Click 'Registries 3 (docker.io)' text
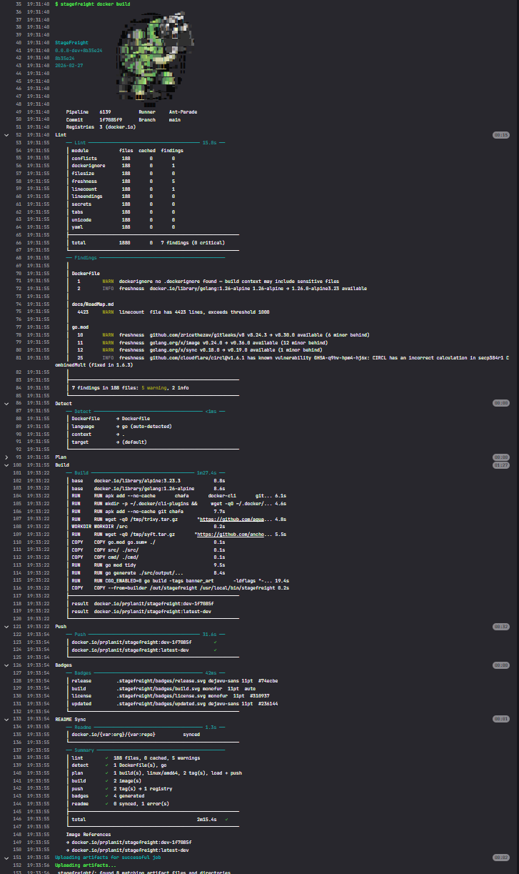The height and width of the screenshot is (874, 519). (101, 126)
